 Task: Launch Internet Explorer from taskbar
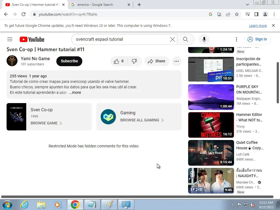click(x=24, y=205)
